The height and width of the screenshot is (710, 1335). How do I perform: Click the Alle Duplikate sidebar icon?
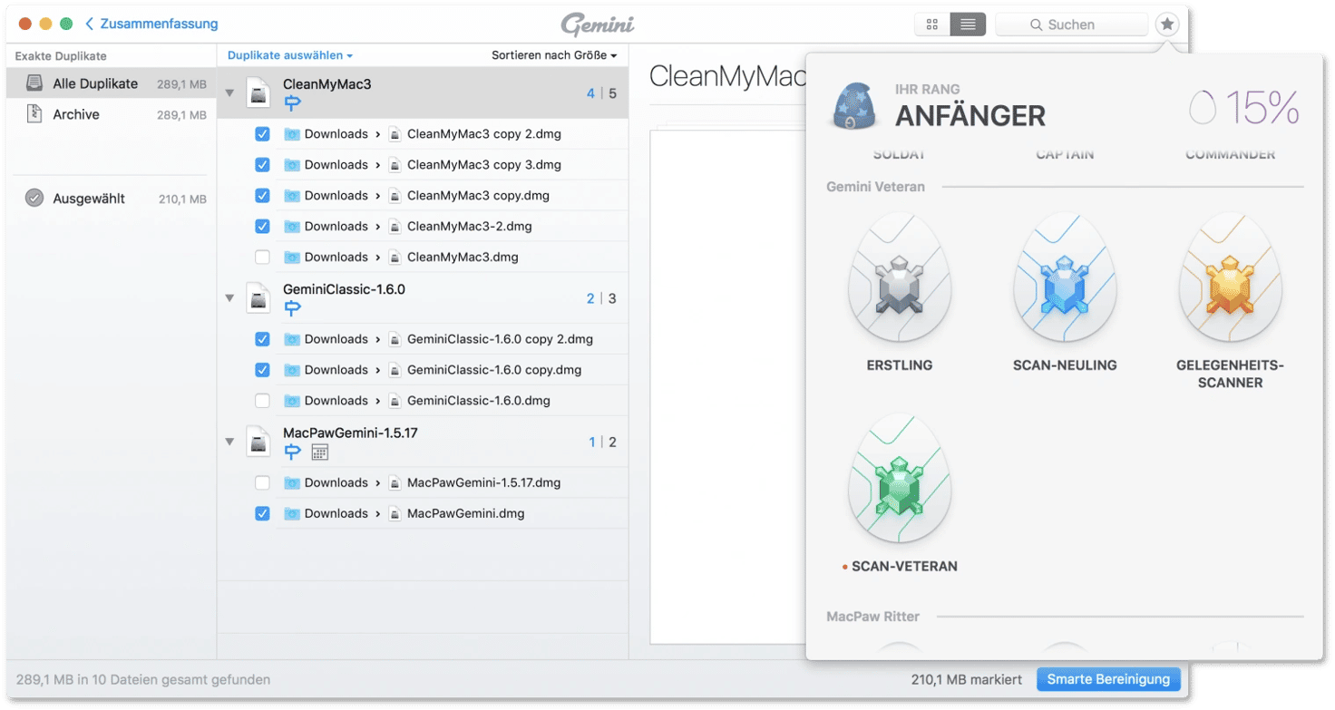(x=34, y=83)
